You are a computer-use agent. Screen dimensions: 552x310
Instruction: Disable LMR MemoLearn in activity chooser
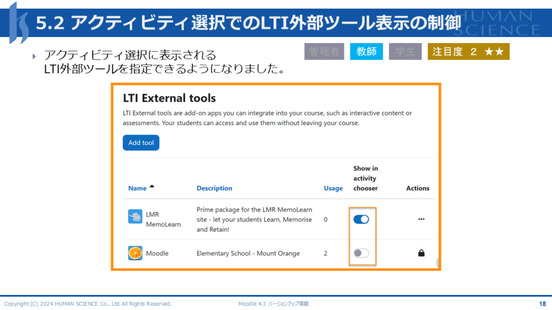point(361,220)
